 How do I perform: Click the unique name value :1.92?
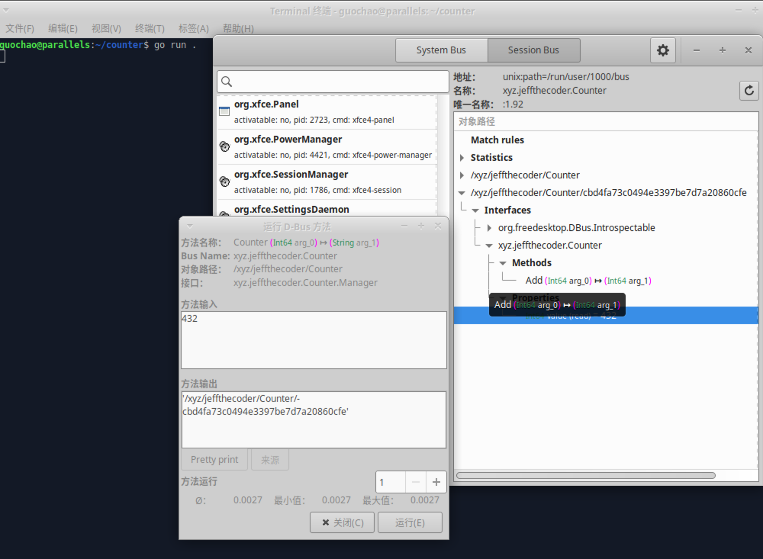[x=513, y=104]
